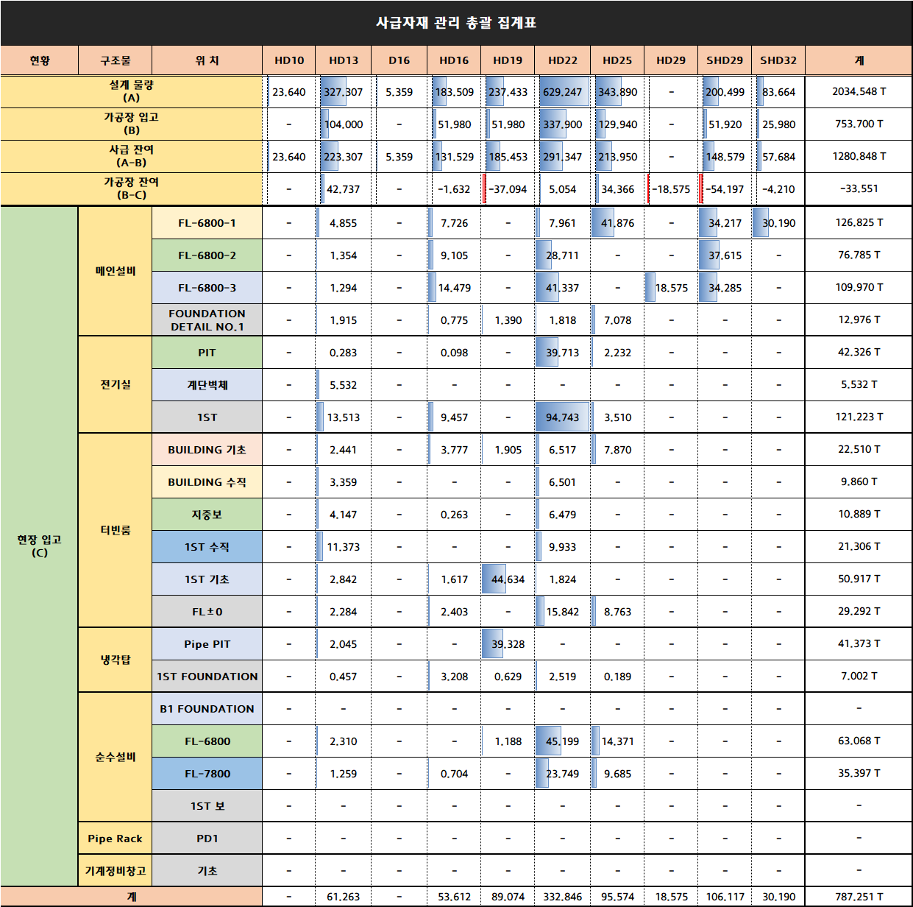Click the HD22 column header
The height and width of the screenshot is (907, 913).
click(x=563, y=60)
